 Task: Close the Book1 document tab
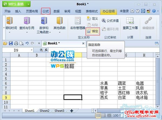tap(83, 43)
